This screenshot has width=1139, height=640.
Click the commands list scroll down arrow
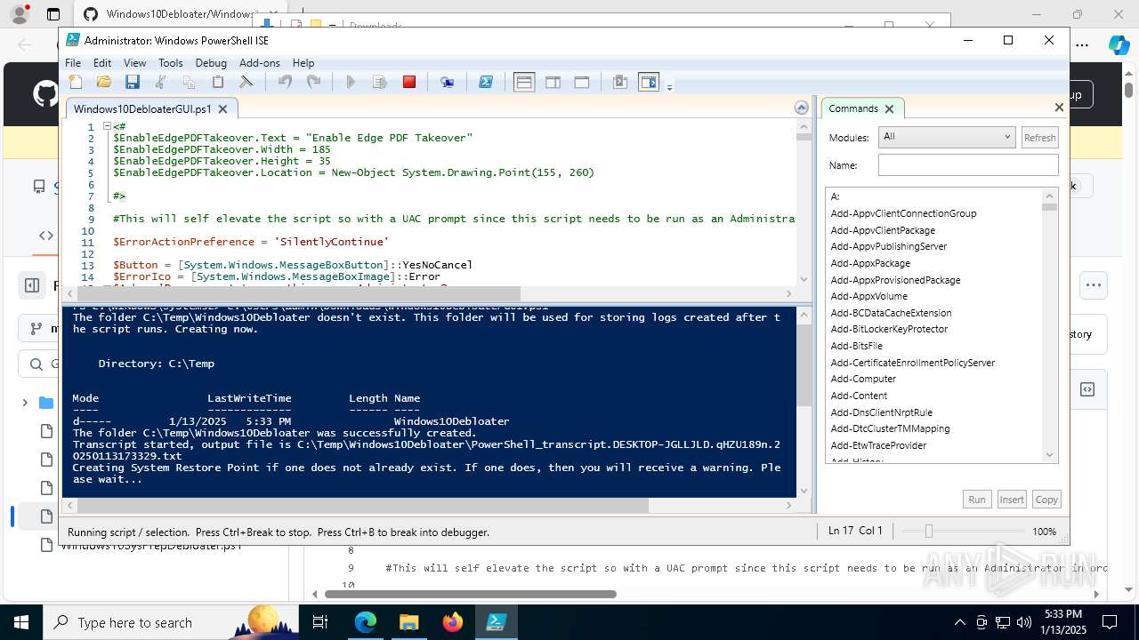(x=1049, y=455)
